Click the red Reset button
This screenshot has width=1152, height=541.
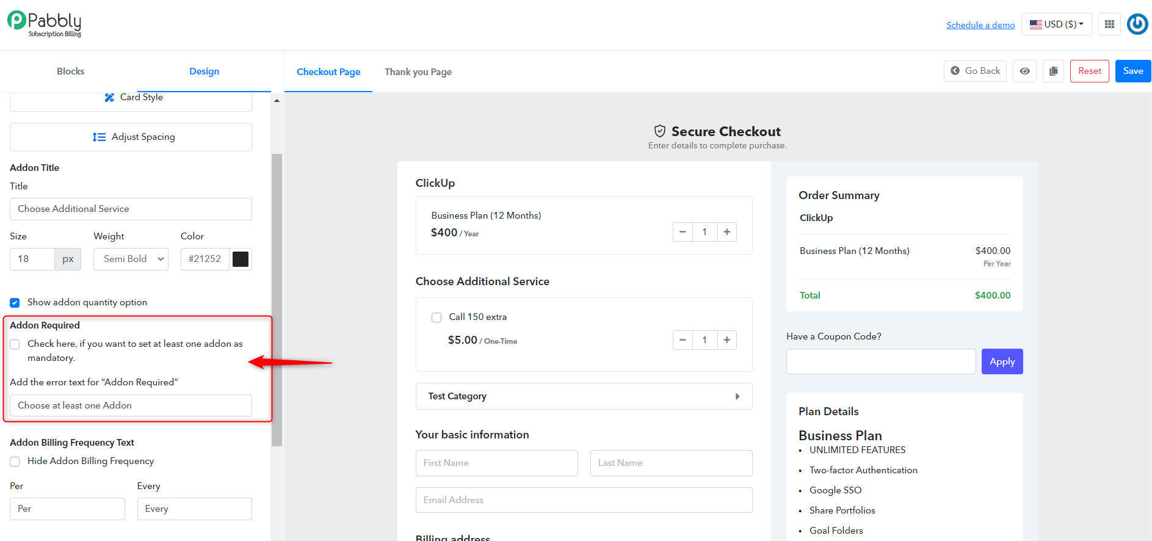tap(1090, 71)
